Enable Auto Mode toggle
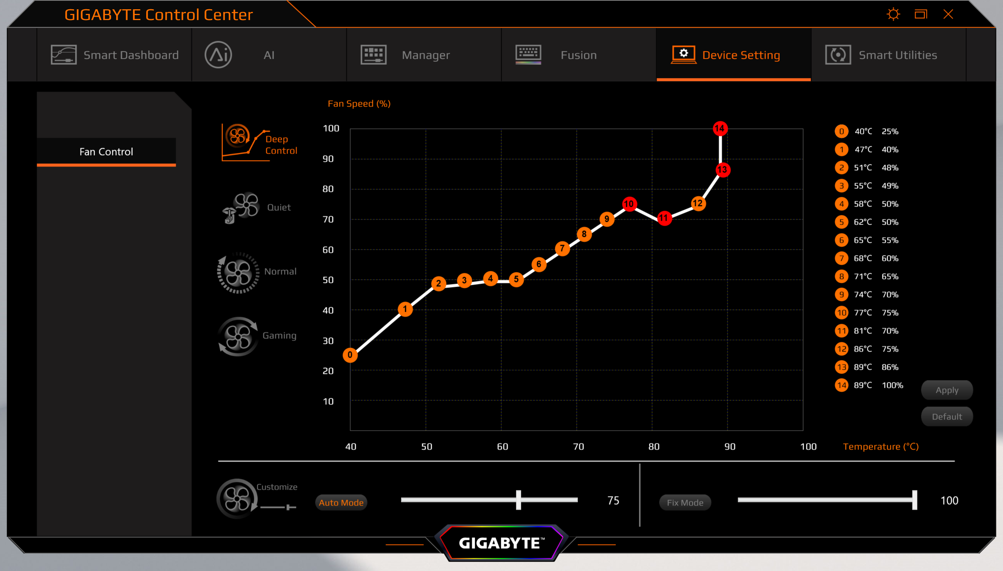This screenshot has width=1003, height=571. point(341,502)
